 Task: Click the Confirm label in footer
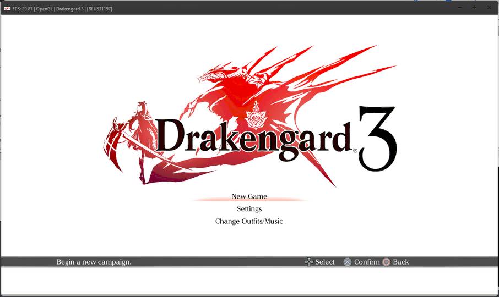(x=367, y=262)
